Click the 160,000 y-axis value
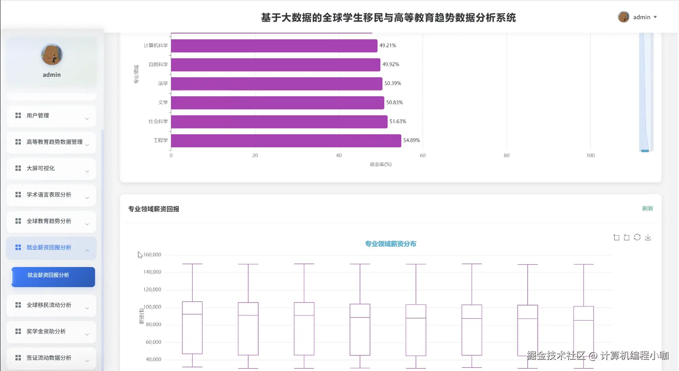This screenshot has width=679, height=371. click(152, 255)
